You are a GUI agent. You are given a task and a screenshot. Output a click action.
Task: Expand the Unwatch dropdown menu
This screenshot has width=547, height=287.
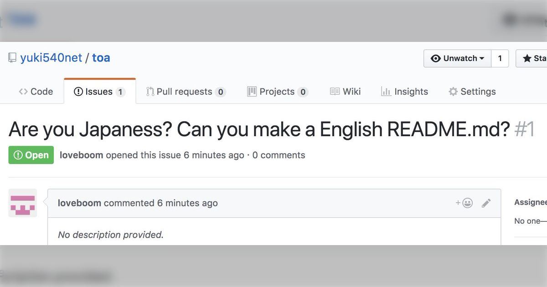[458, 58]
